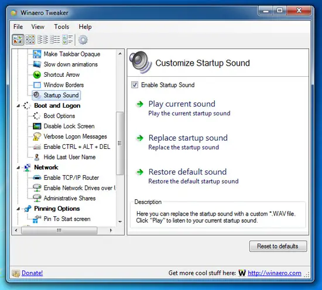Open the View menu
Viewport: 322px width, 290px height.
(x=38, y=27)
